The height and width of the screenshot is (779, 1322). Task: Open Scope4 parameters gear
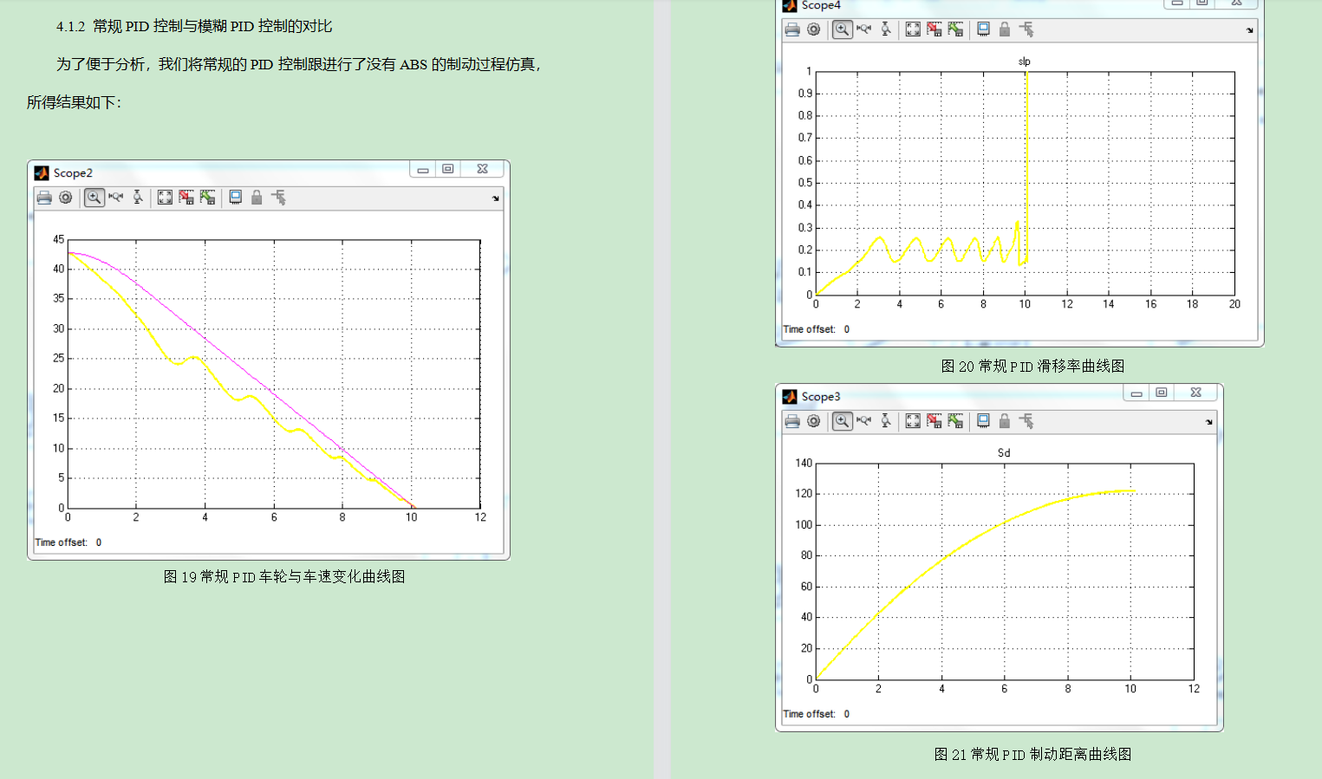click(x=813, y=29)
